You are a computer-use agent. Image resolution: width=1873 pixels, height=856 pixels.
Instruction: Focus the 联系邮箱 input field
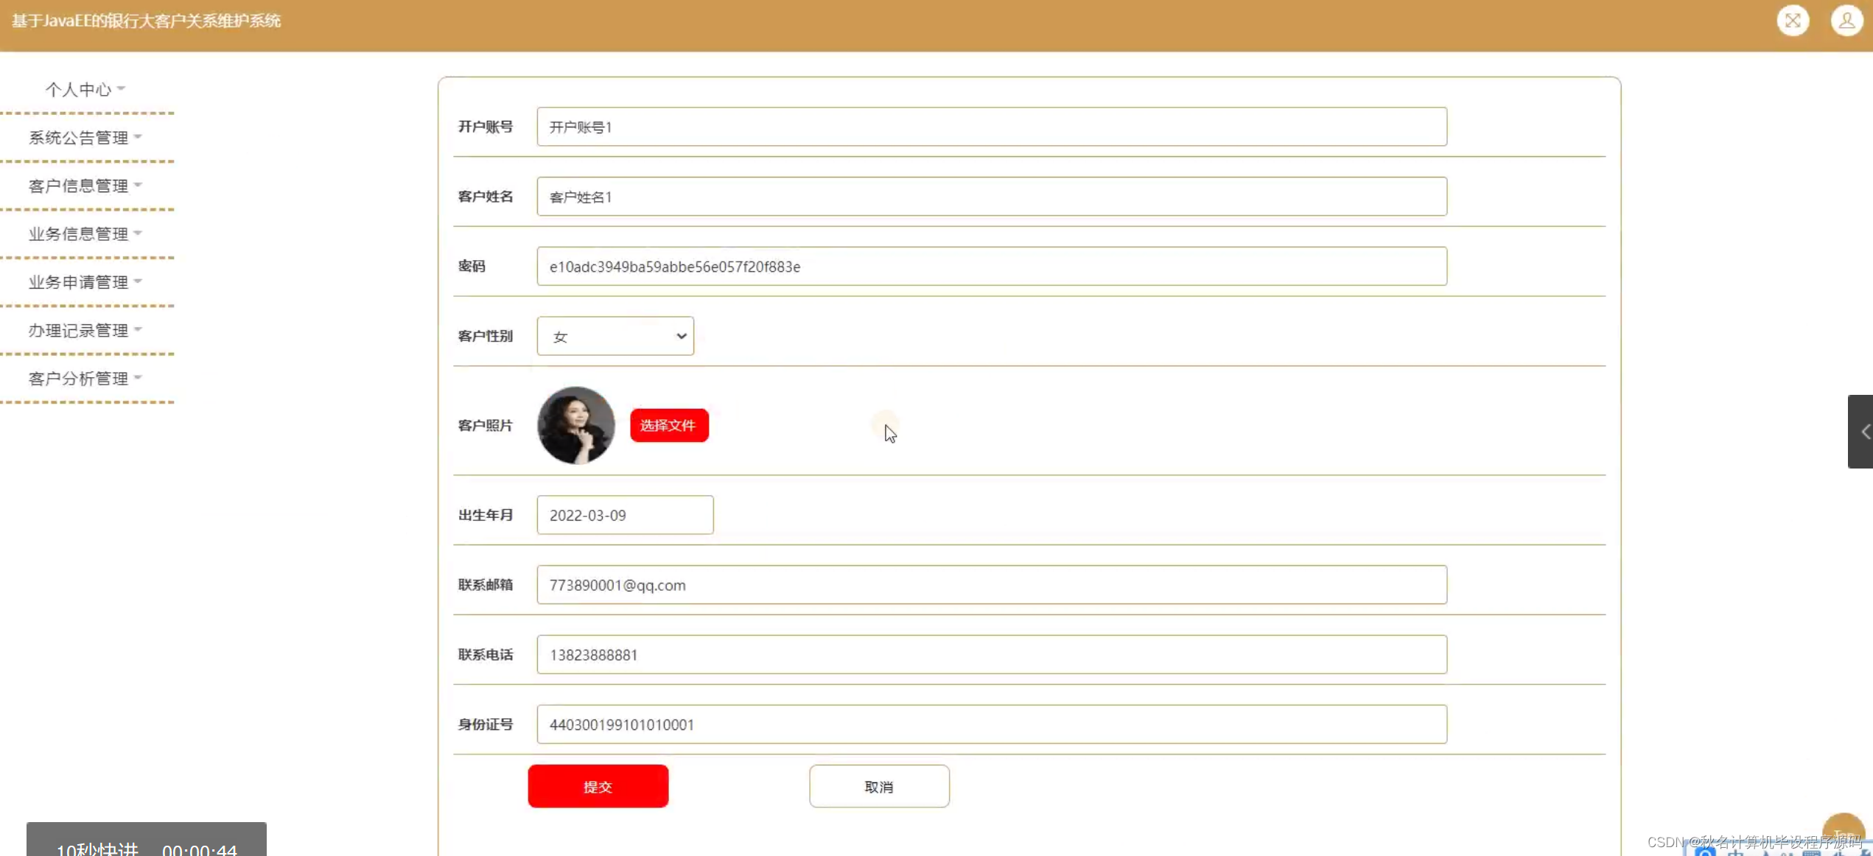991,585
